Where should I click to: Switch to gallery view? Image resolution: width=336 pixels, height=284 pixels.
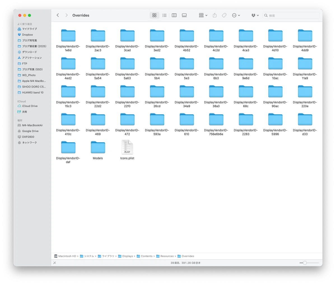click(184, 15)
